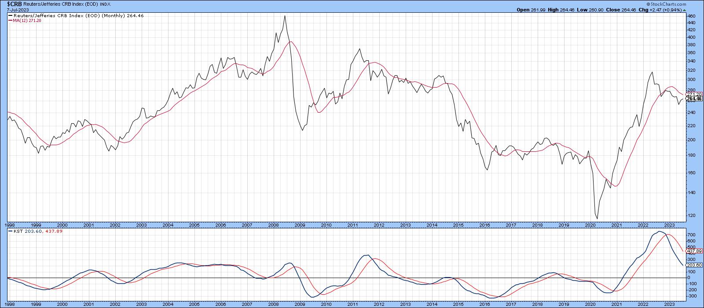Click the 2020 year label below the price chart
This screenshot has height=308, width=704.
[590, 224]
